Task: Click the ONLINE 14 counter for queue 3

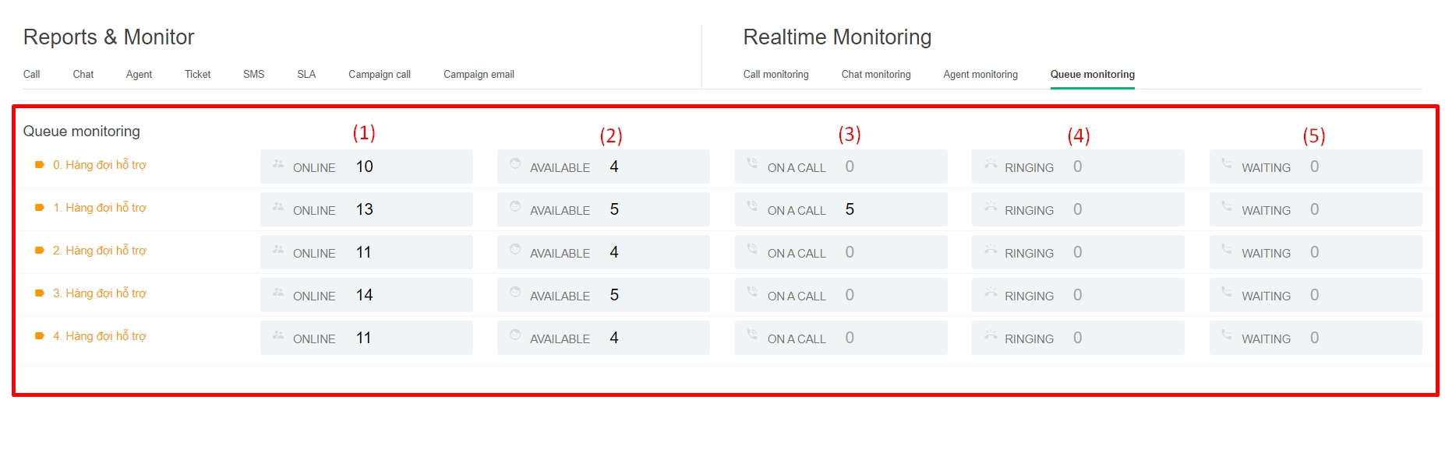Action: coord(366,295)
